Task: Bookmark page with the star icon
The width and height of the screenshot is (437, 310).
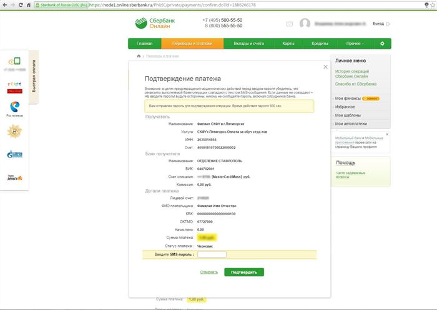Action: pyautogui.click(x=433, y=5)
